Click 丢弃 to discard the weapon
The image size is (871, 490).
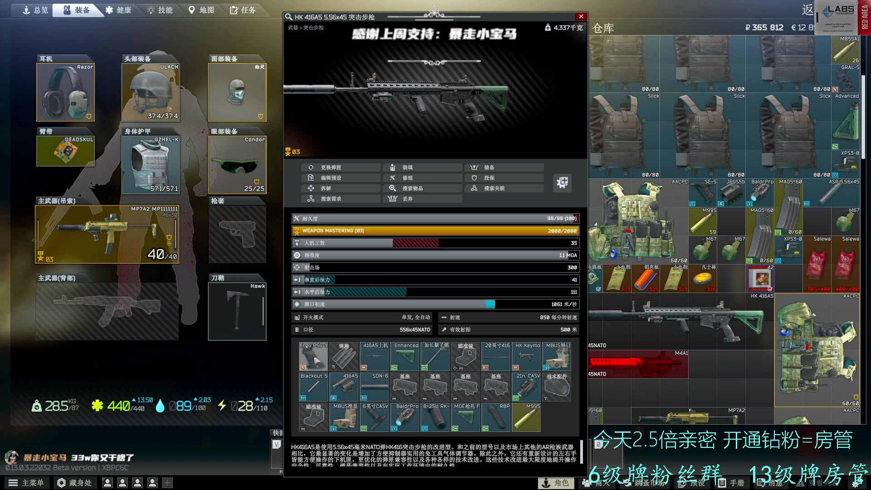(422, 199)
